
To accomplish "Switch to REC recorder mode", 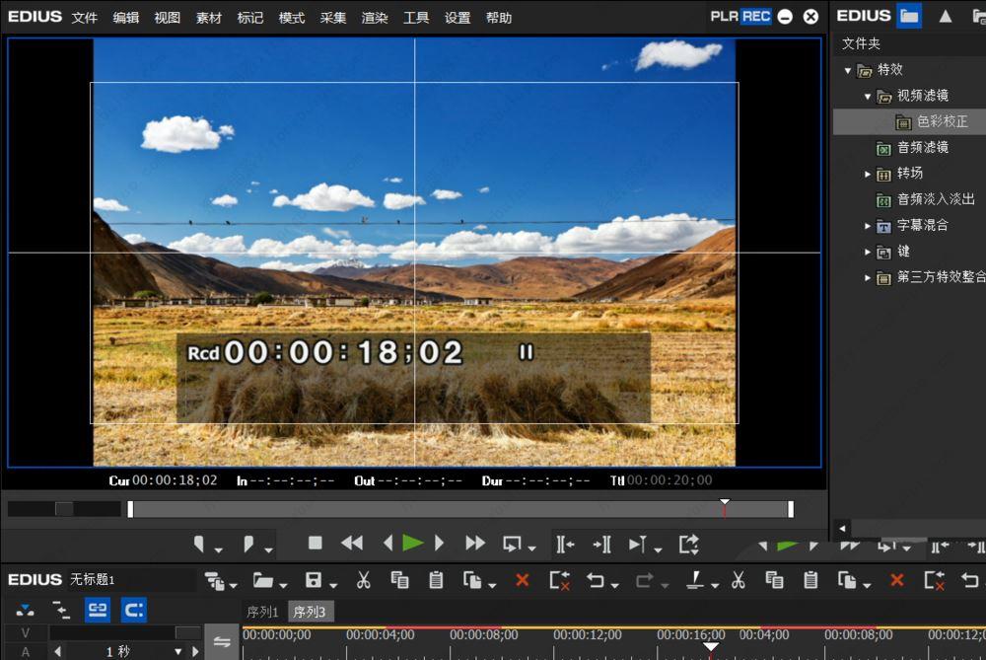I will pyautogui.click(x=756, y=17).
